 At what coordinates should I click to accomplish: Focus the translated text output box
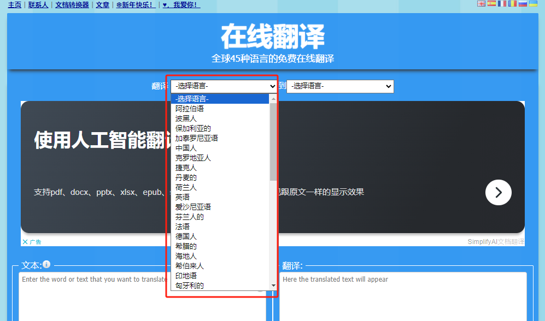coord(403,296)
